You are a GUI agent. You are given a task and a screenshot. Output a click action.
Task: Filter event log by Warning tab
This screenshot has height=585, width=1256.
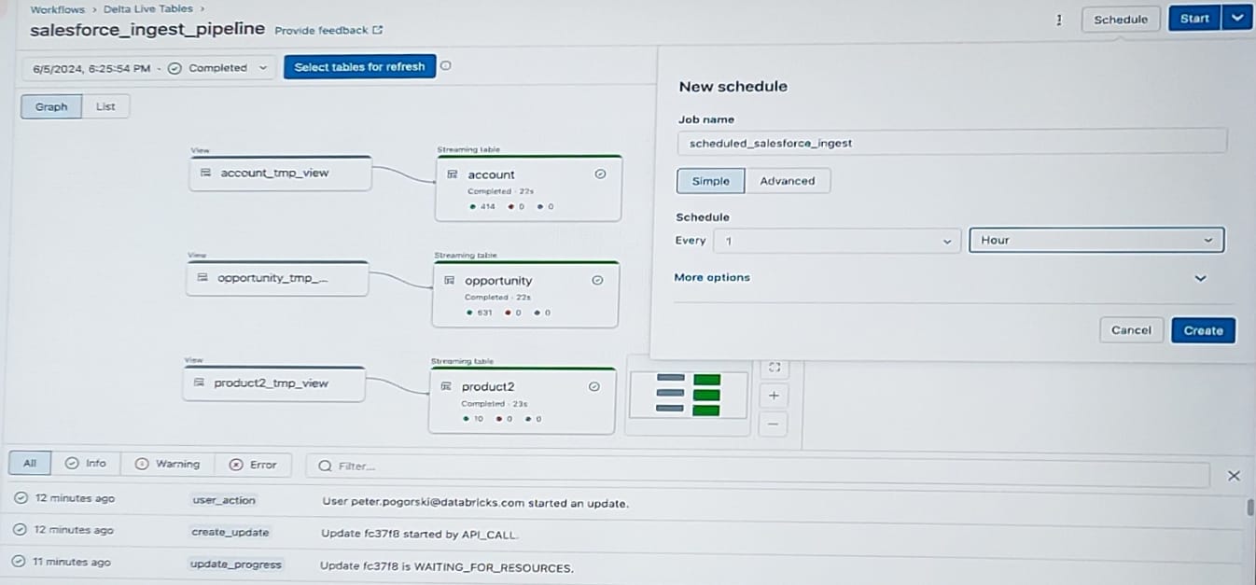(168, 464)
